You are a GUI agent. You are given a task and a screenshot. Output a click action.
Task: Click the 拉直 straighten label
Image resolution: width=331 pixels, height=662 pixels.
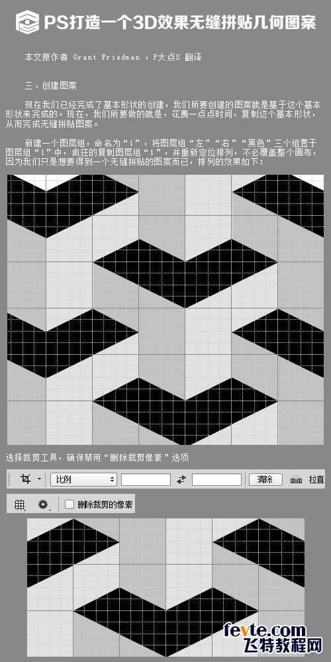click(316, 479)
